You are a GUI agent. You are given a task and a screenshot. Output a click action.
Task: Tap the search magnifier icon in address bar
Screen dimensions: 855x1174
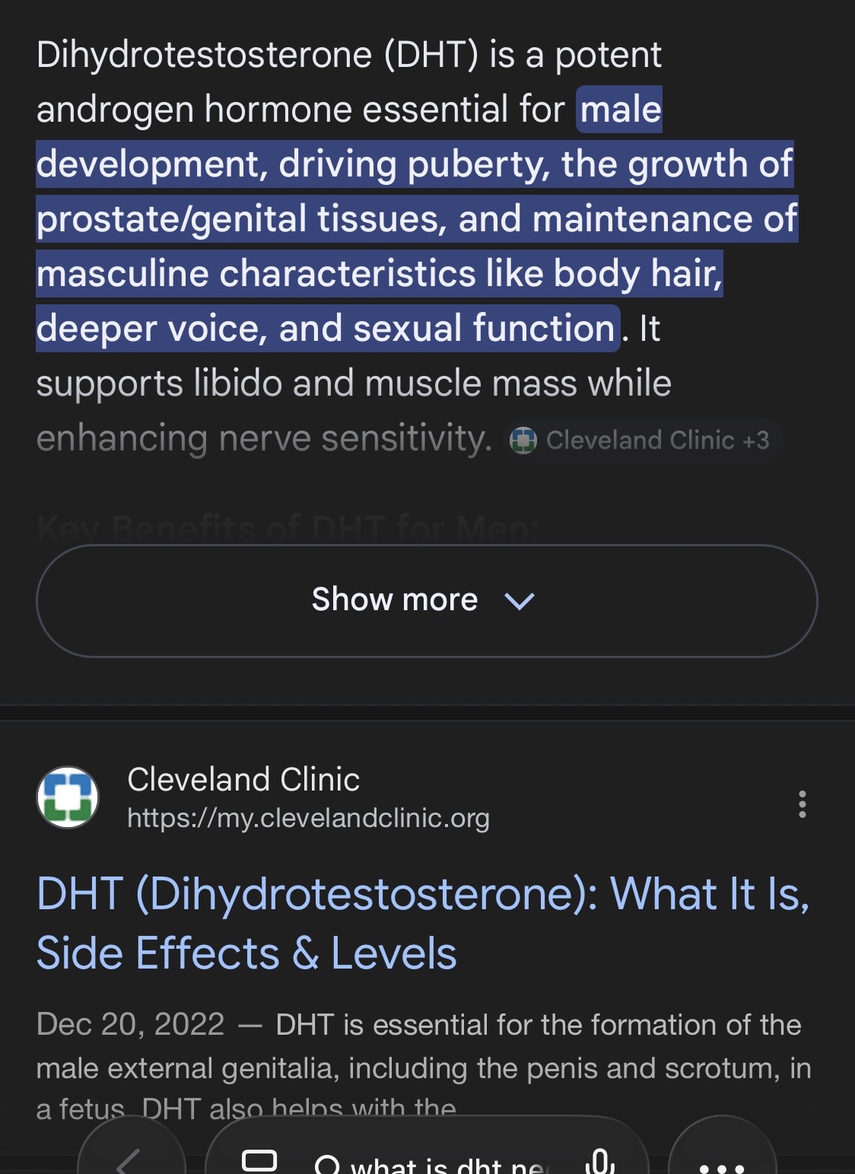(327, 1164)
